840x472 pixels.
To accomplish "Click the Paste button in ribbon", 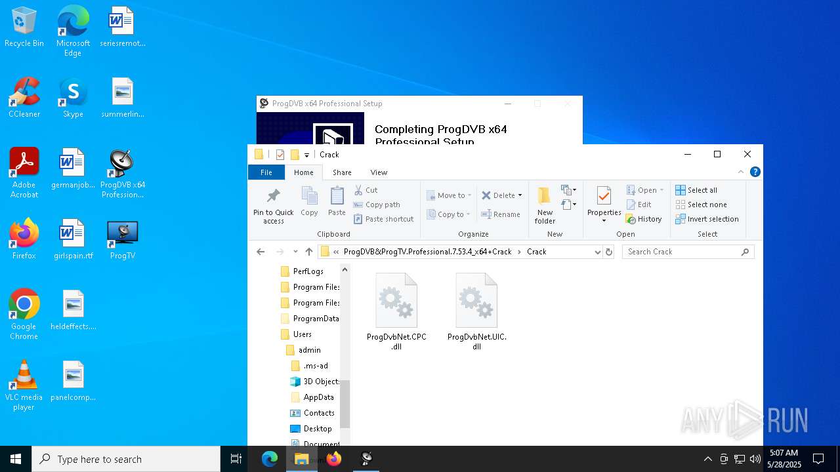I will (x=337, y=202).
